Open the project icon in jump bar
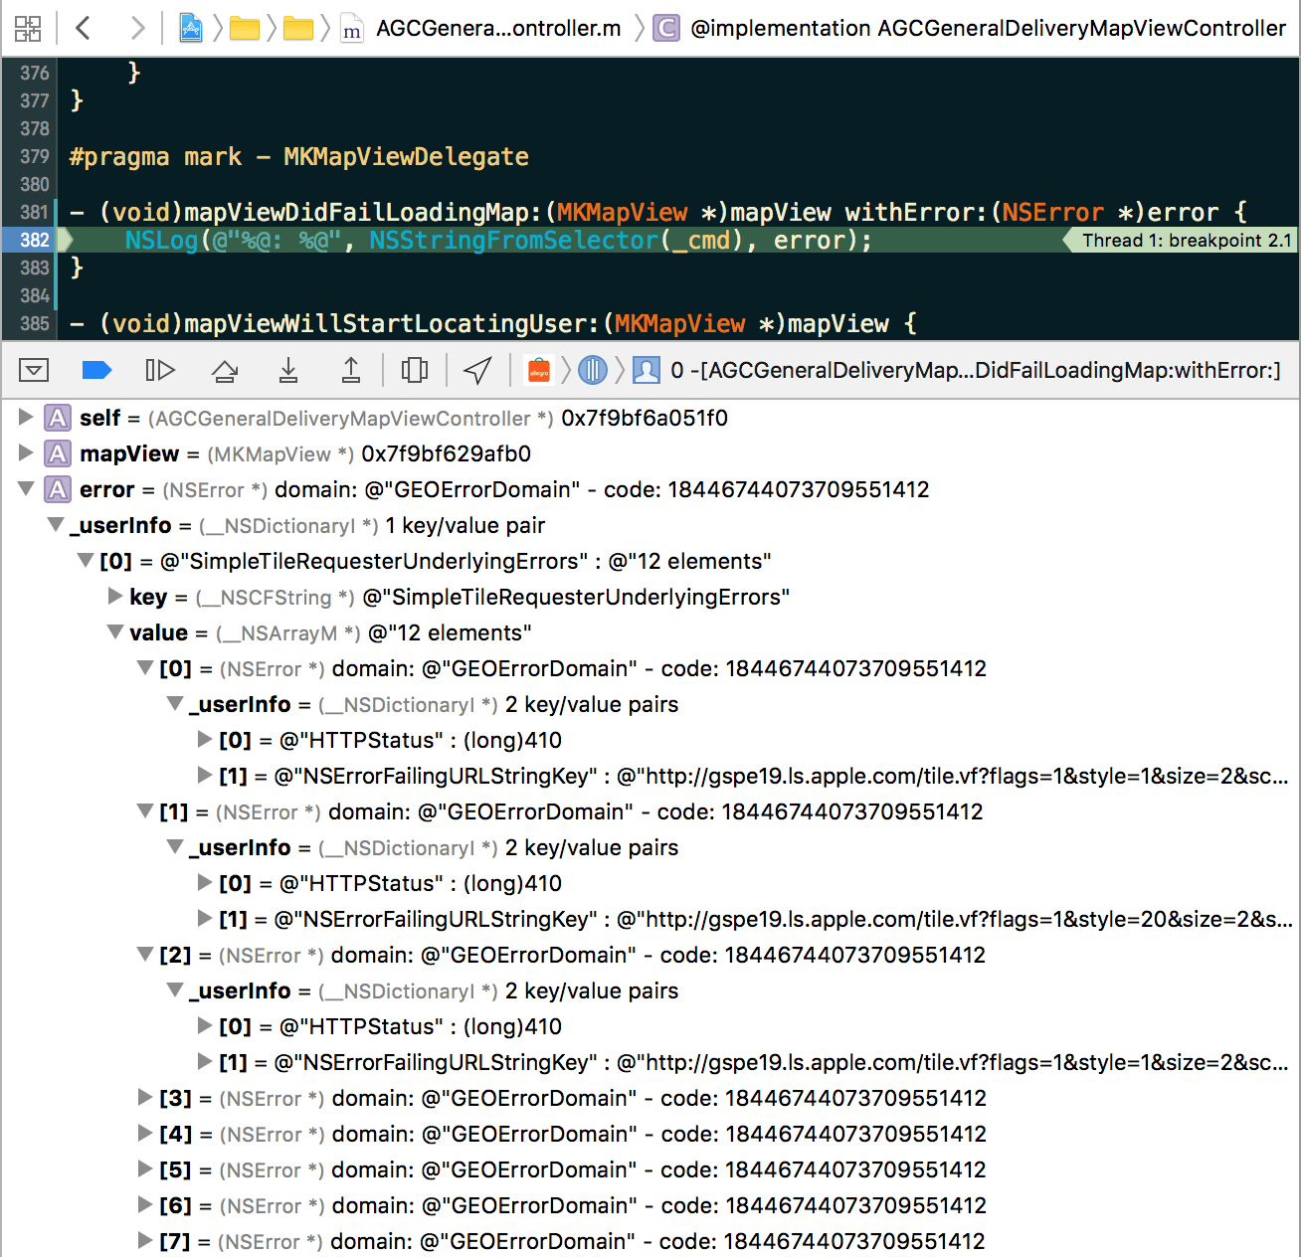The width and height of the screenshot is (1301, 1257). pos(191,28)
